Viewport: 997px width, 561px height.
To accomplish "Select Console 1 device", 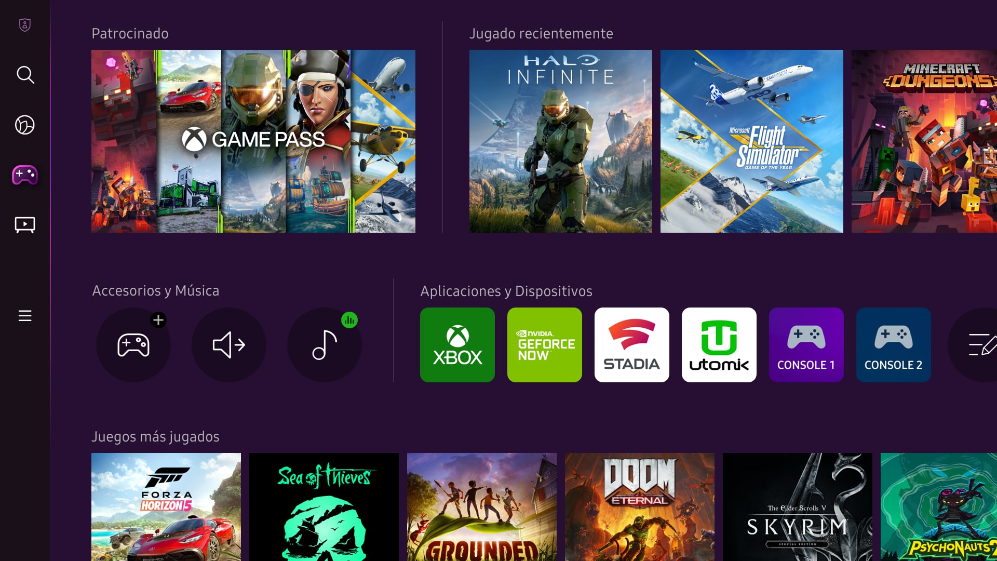I will [806, 344].
